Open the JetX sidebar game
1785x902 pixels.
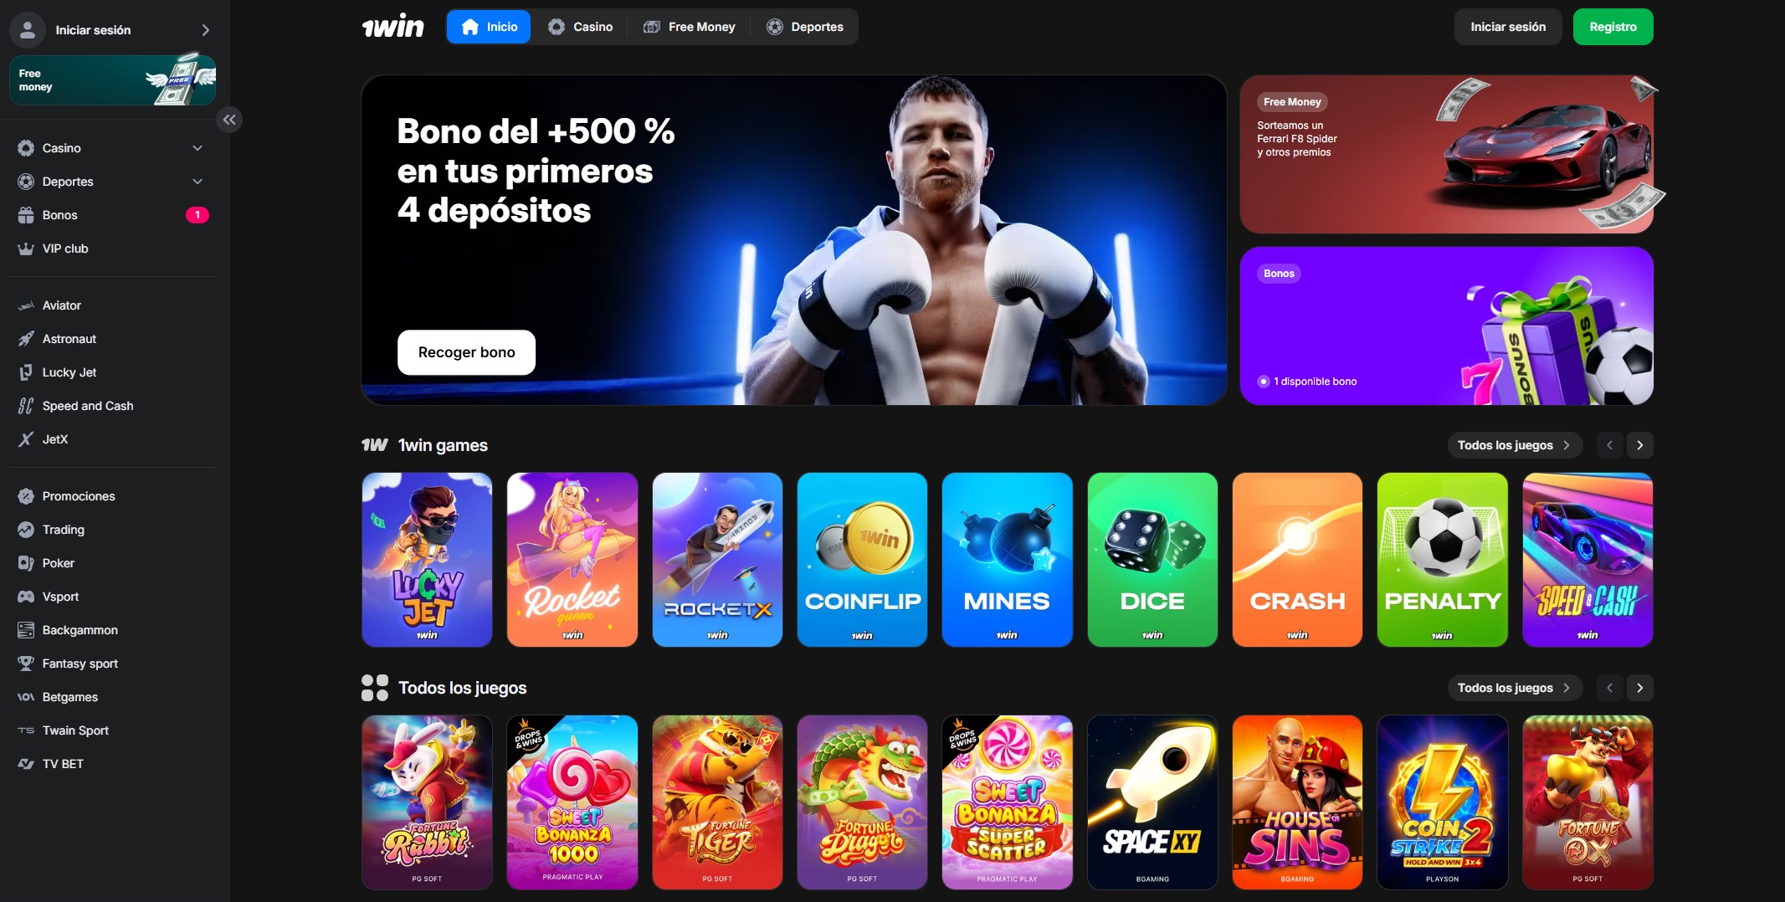(x=113, y=439)
